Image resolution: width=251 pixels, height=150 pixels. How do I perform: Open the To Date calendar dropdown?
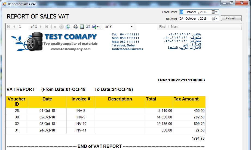(x=215, y=19)
